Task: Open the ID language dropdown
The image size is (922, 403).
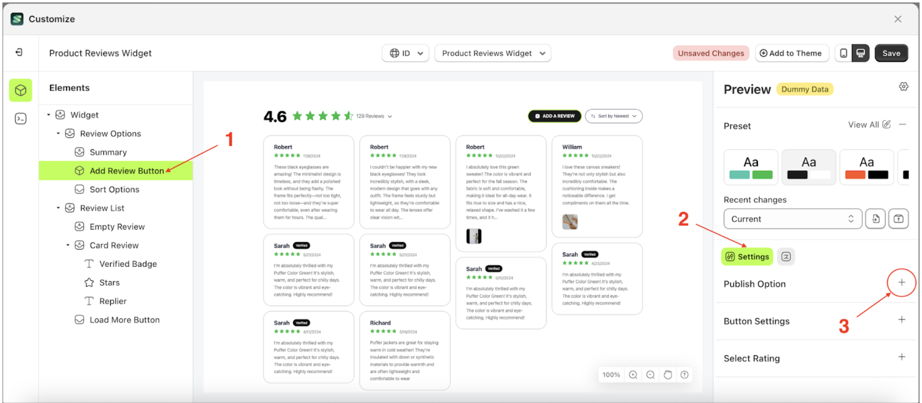Action: [x=405, y=53]
